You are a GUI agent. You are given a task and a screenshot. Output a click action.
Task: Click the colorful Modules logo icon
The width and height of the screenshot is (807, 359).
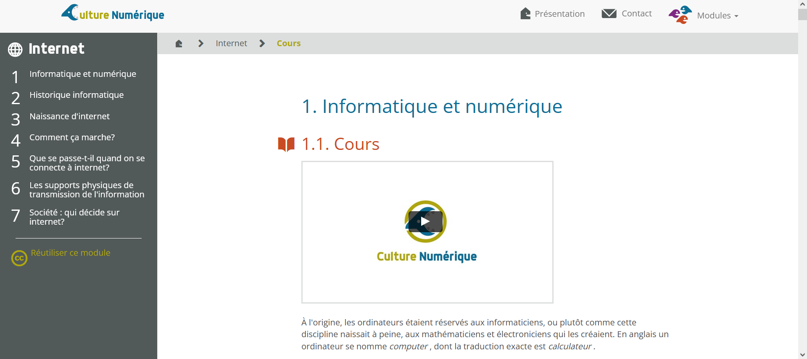click(680, 15)
